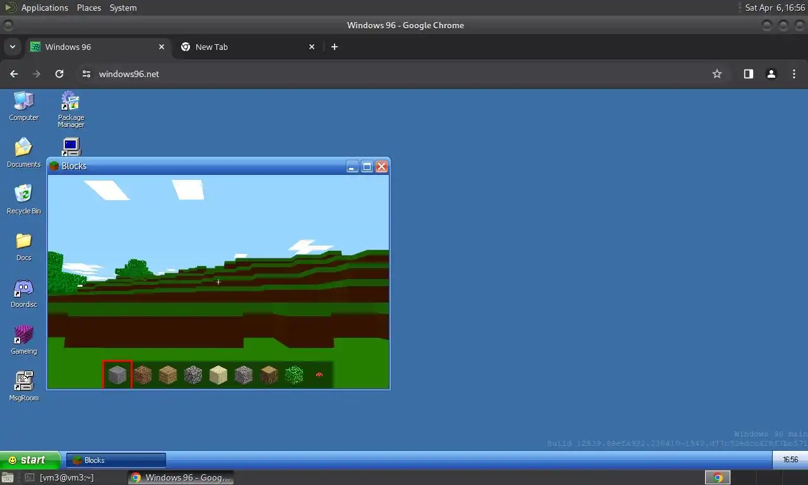
Task: Open the Recycle Bin desktop icon
Action: [24, 199]
